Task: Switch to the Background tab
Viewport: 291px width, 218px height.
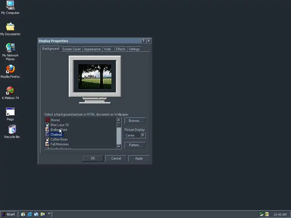Action: [51, 49]
